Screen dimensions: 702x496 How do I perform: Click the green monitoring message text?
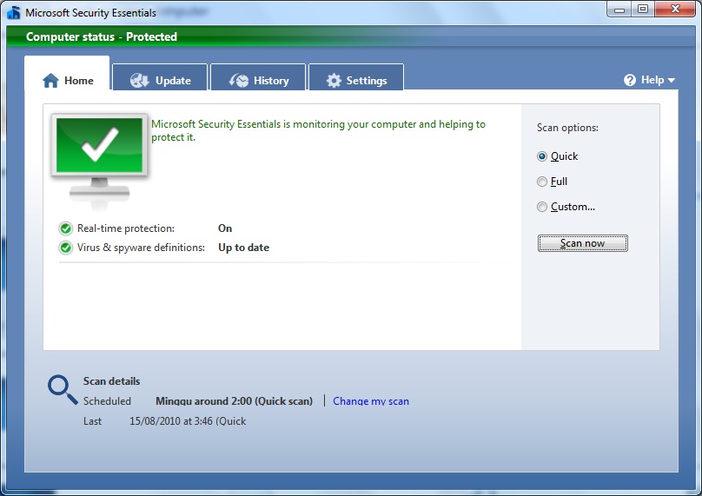tap(318, 130)
